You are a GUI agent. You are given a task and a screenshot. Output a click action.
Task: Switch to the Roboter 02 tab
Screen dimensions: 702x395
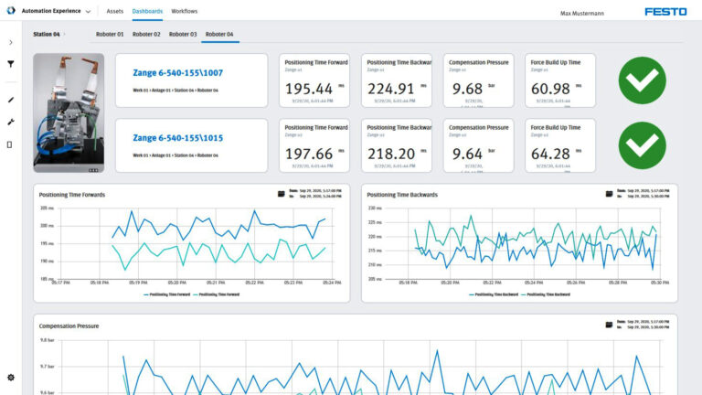[146, 34]
